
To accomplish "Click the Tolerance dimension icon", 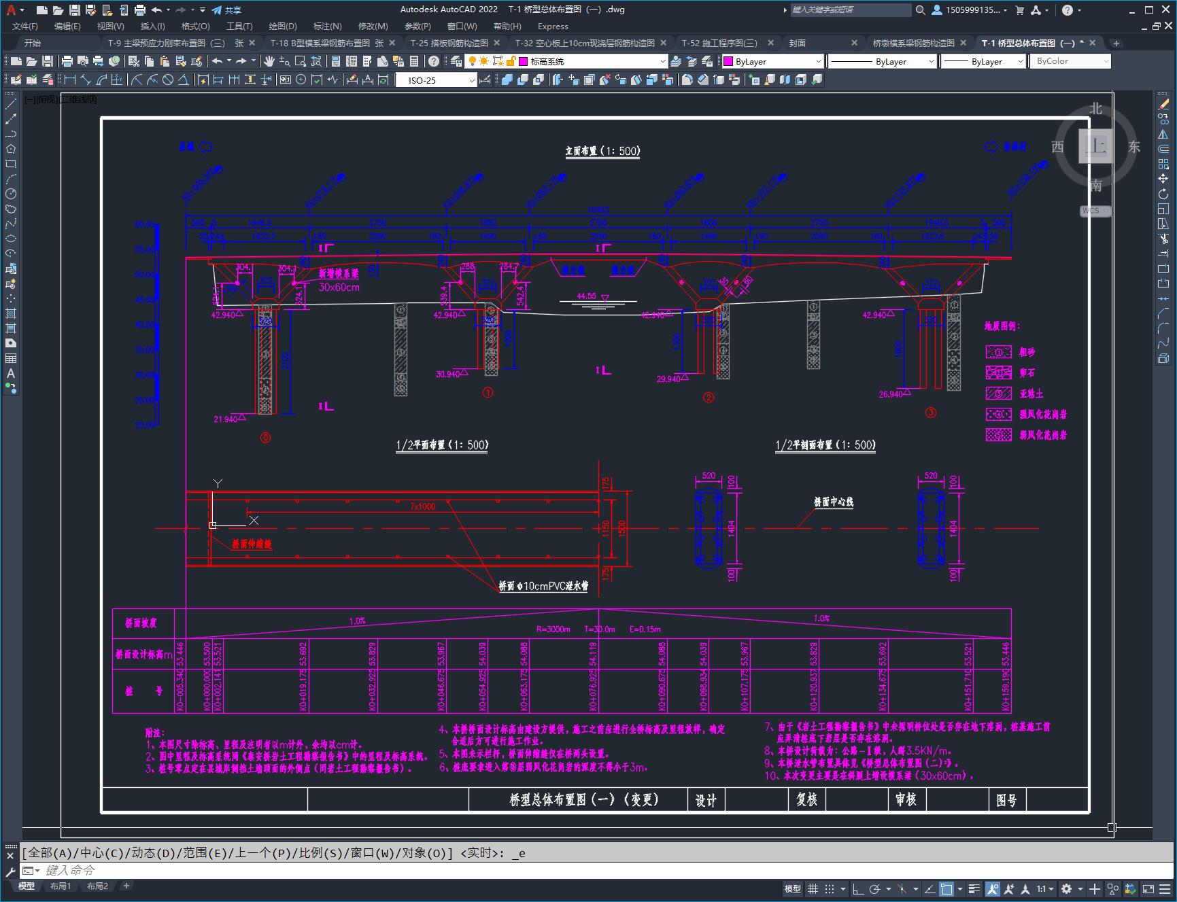I will coord(285,80).
